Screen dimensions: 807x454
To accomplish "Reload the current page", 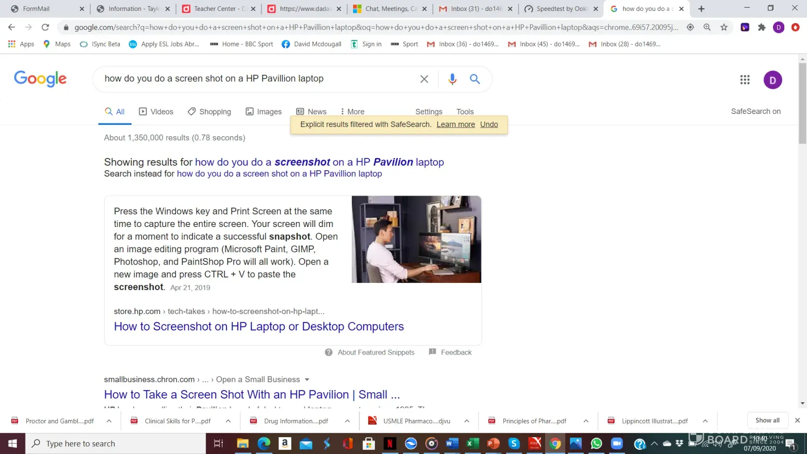I will click(45, 27).
